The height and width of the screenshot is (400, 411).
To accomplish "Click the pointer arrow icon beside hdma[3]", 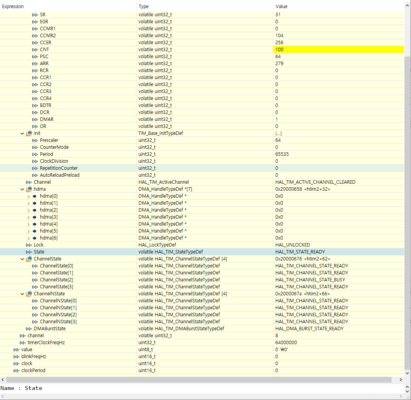I will 34,217.
